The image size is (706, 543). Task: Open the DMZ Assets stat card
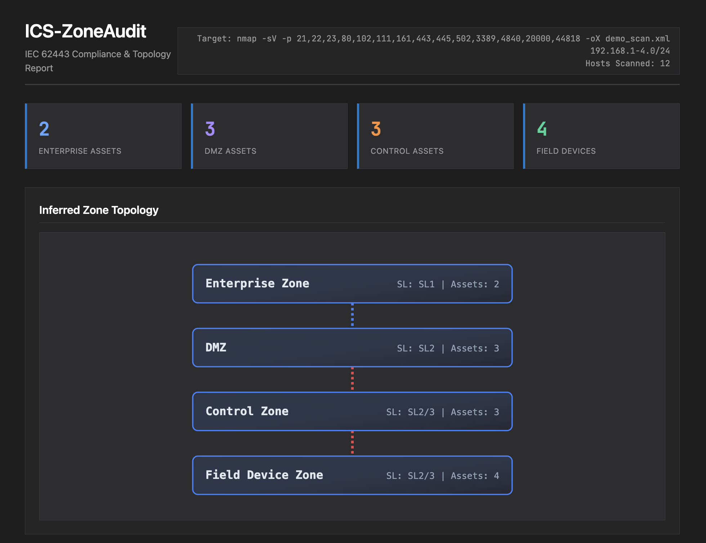pos(269,136)
